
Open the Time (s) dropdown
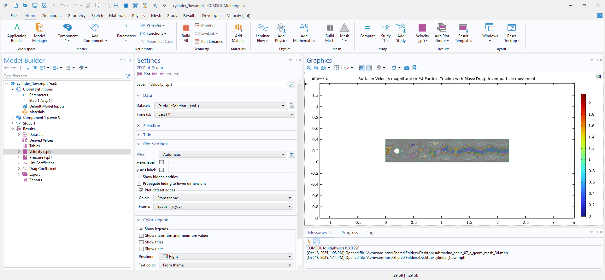click(224, 114)
